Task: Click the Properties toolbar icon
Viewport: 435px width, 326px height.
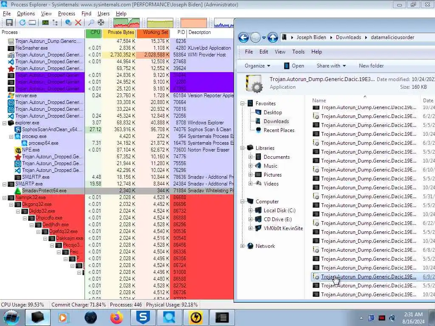Action: click(x=68, y=22)
